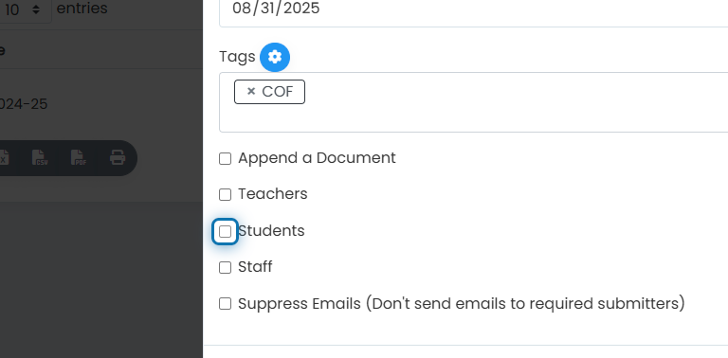The image size is (728, 358).
Task: Click the "Append a Document" label text
Action: pos(317,158)
